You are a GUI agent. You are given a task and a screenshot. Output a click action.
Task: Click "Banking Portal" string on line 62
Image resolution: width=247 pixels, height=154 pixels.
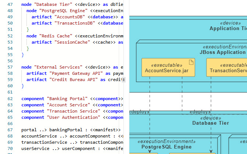click(67, 99)
